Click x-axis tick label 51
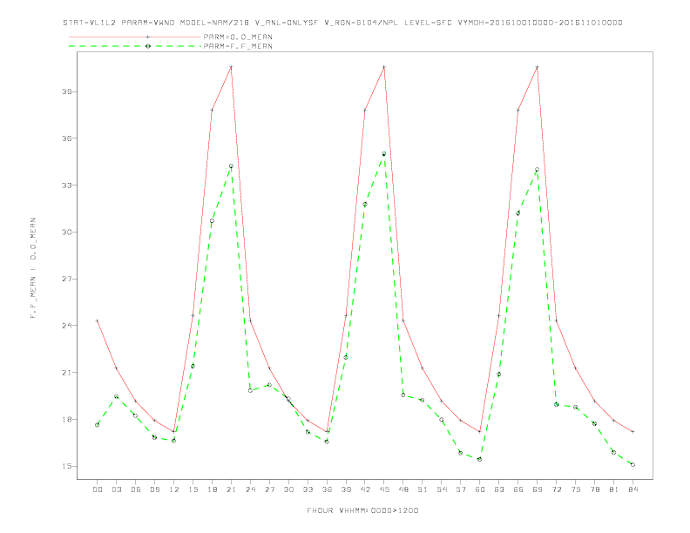 click(423, 489)
